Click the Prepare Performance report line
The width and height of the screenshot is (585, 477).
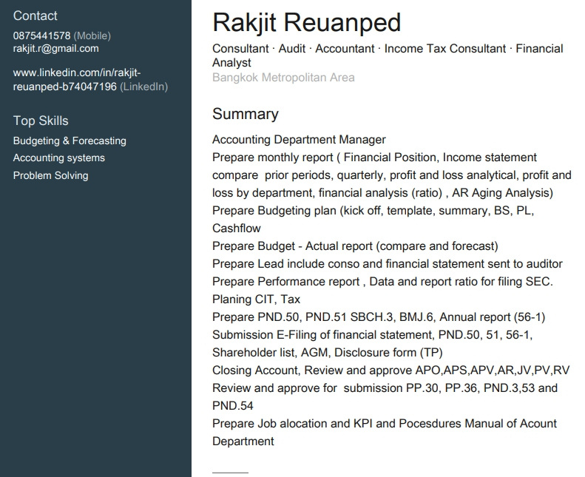tap(382, 281)
